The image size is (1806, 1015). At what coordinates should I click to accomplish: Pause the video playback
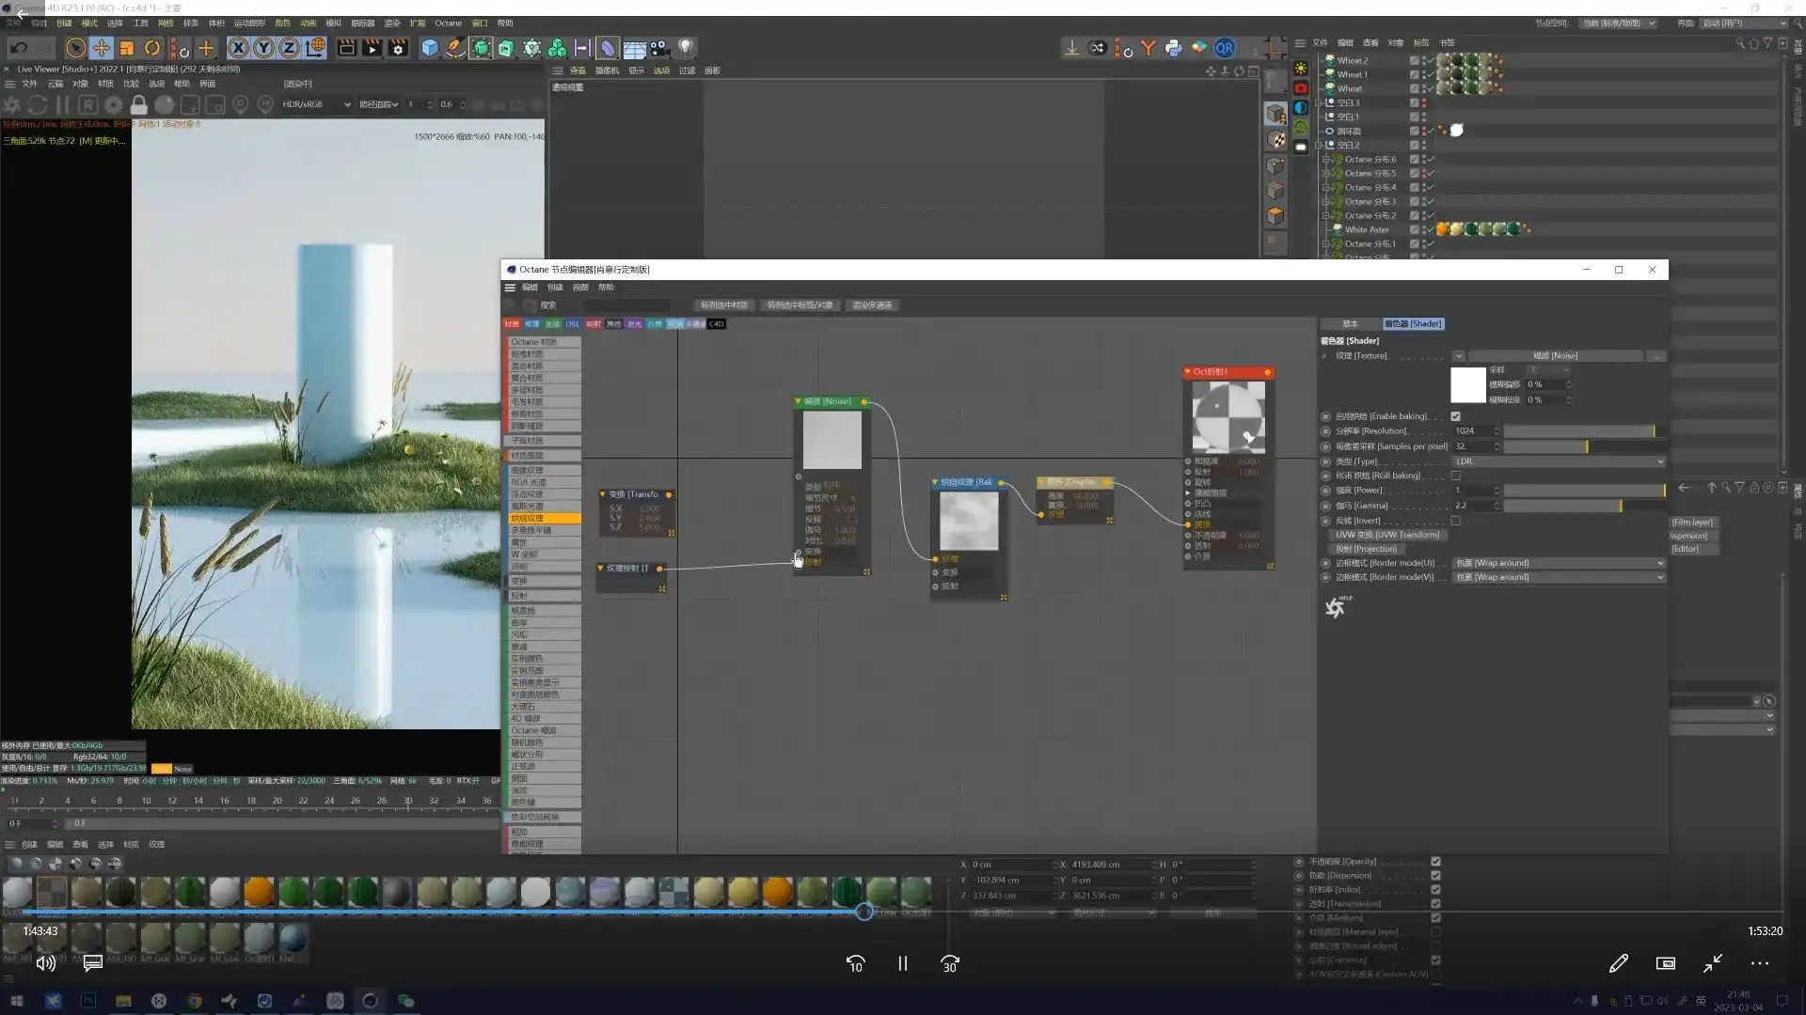[x=902, y=963]
